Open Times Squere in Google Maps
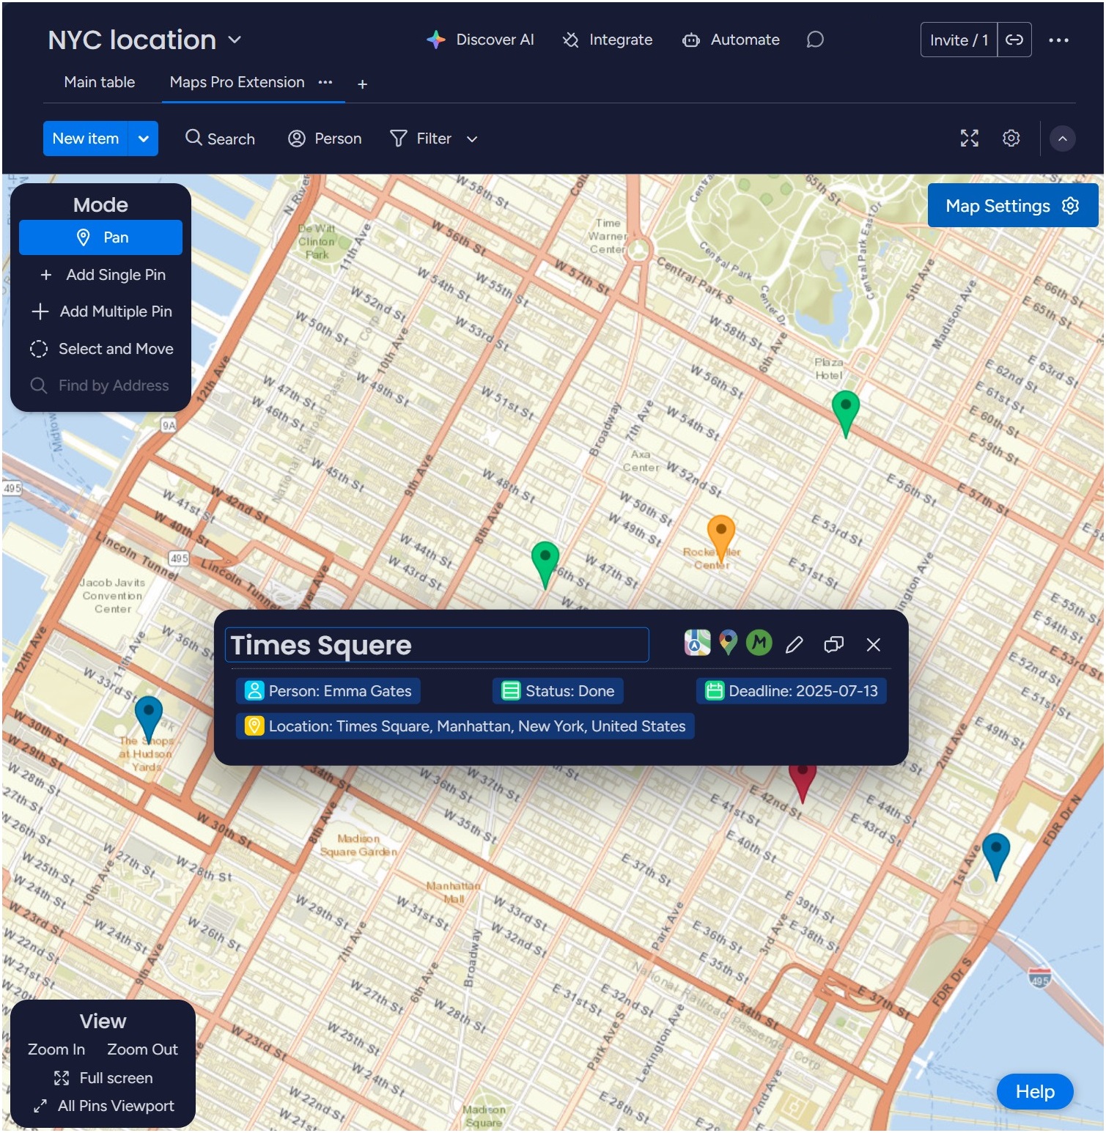 click(728, 643)
